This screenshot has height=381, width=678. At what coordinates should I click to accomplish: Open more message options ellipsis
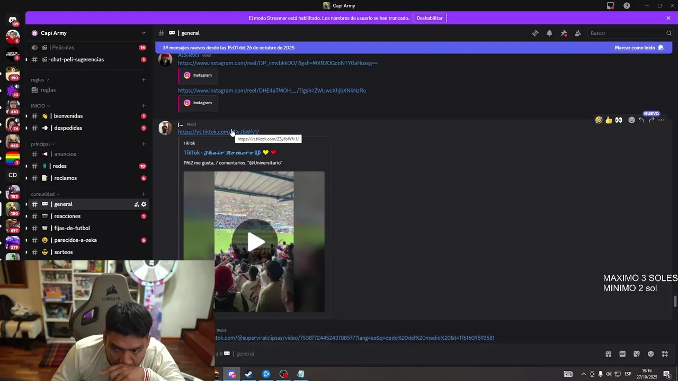pos(661,120)
